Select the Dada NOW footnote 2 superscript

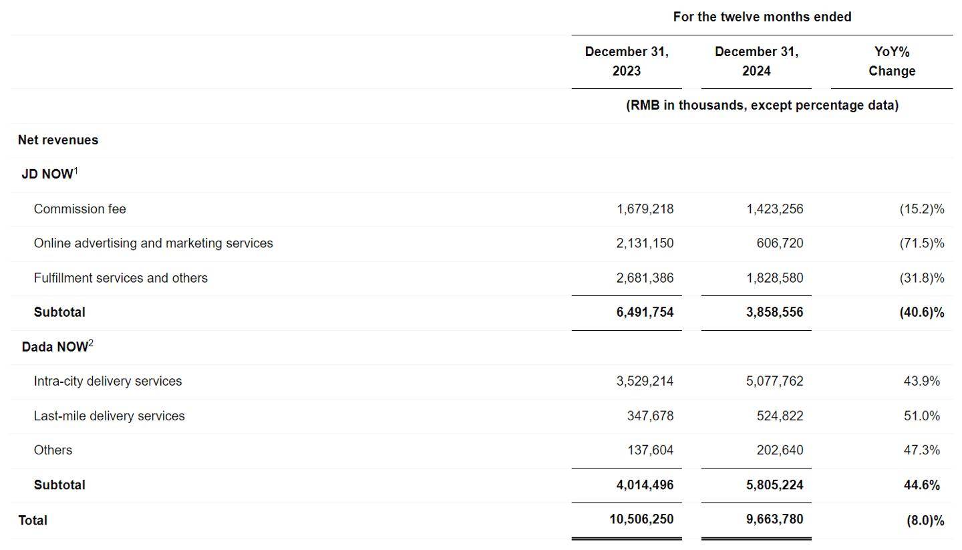click(91, 343)
